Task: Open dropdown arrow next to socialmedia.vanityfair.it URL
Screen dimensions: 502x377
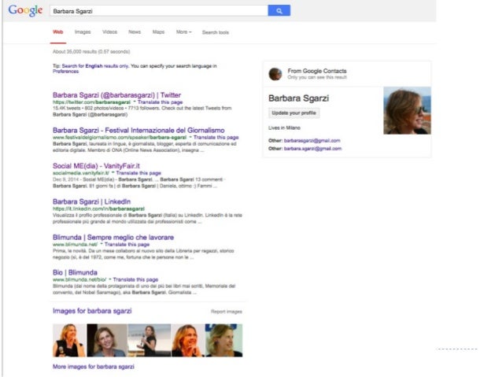Action: (x=113, y=173)
